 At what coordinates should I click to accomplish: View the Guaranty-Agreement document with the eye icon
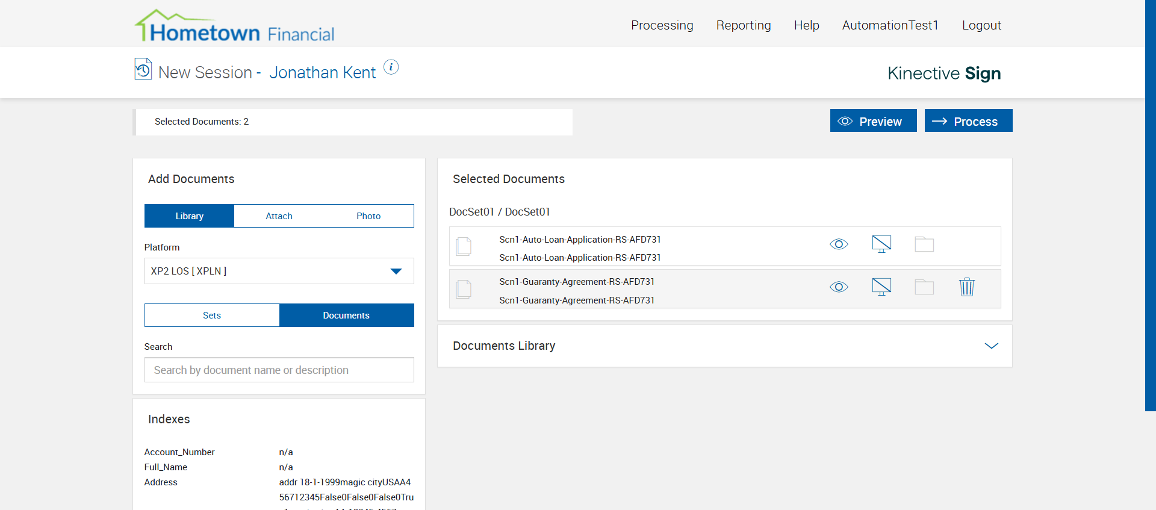pyautogui.click(x=839, y=287)
